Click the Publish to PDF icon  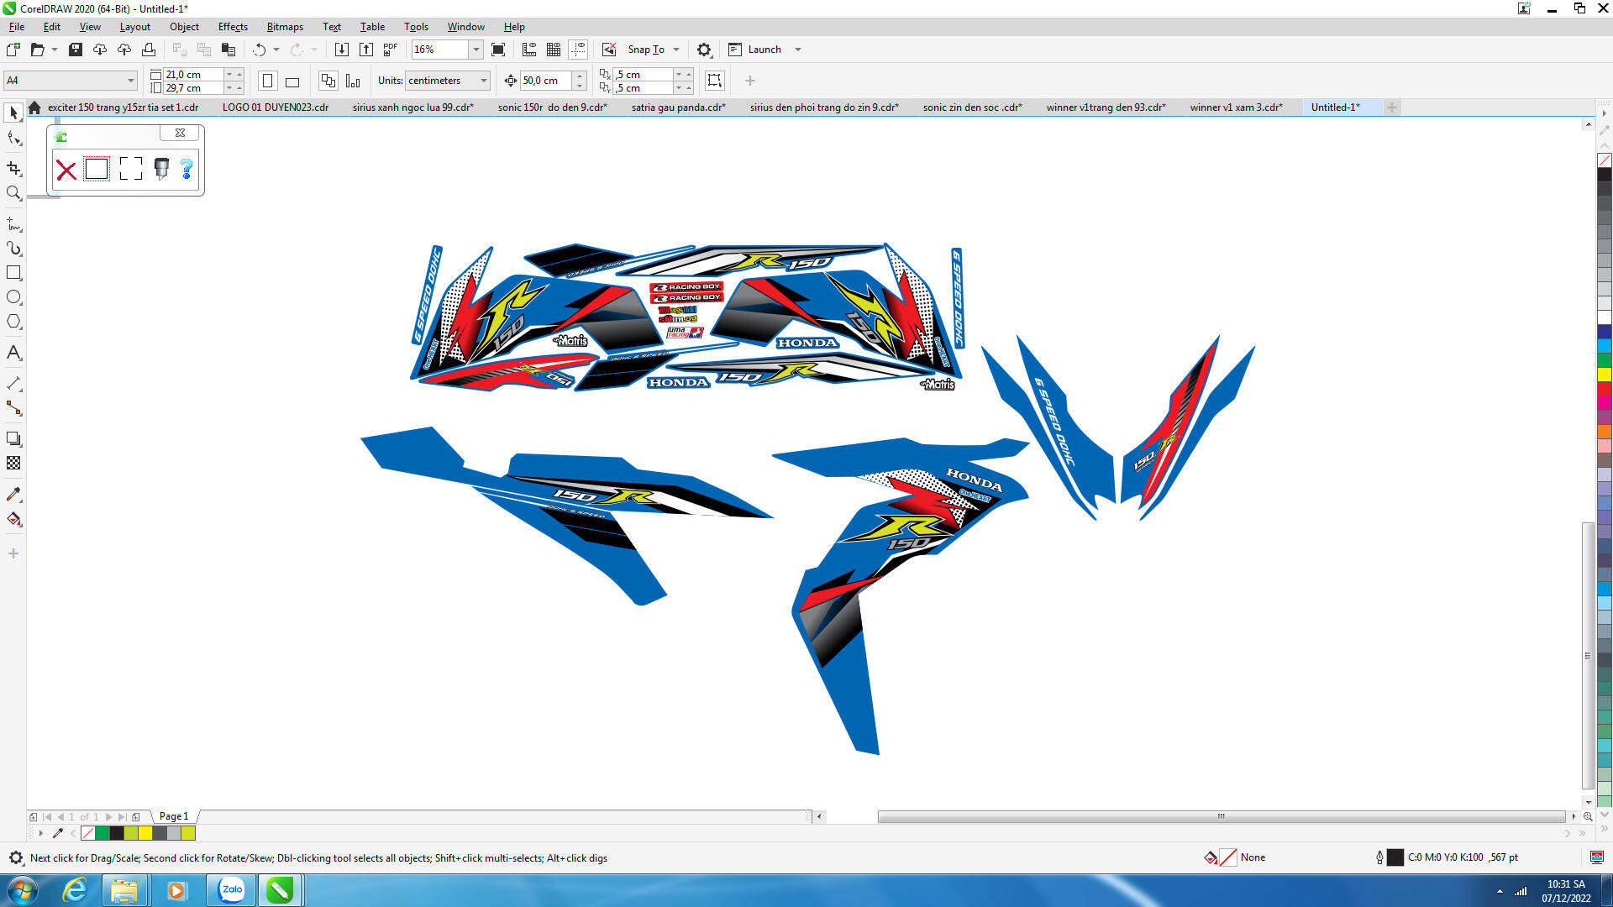pos(391,50)
